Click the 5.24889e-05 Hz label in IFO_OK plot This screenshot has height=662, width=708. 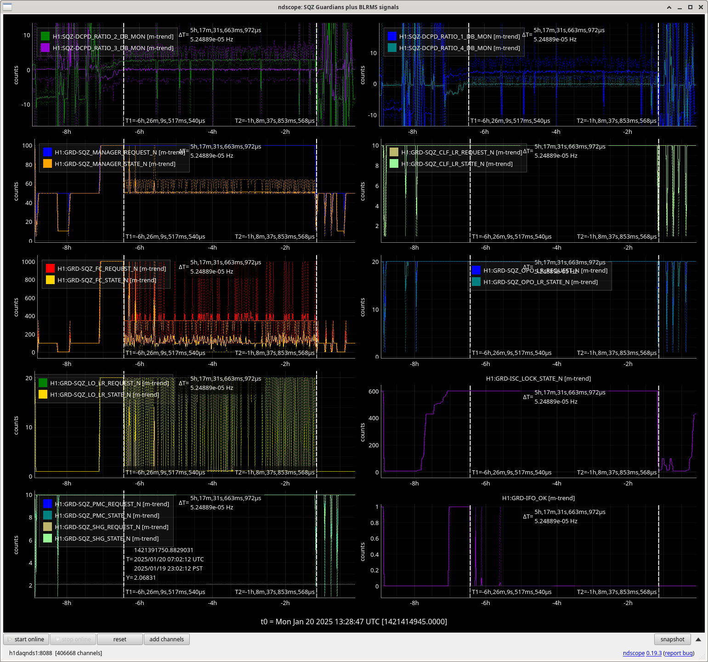click(556, 521)
